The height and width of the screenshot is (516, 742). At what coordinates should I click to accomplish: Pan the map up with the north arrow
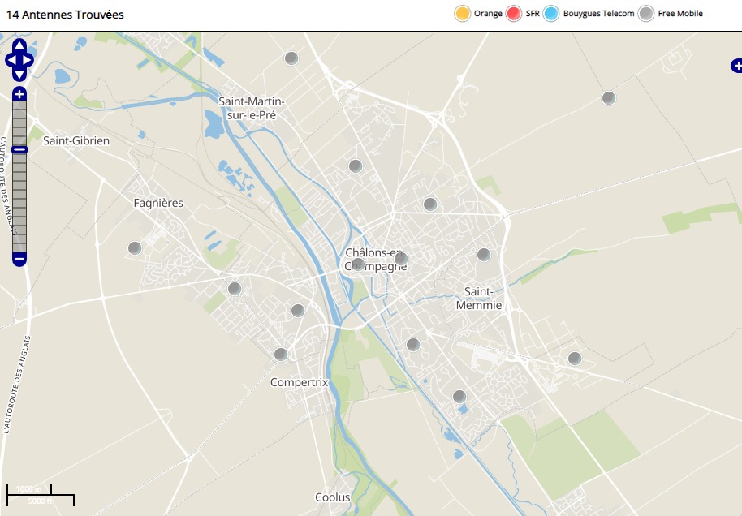(19, 45)
